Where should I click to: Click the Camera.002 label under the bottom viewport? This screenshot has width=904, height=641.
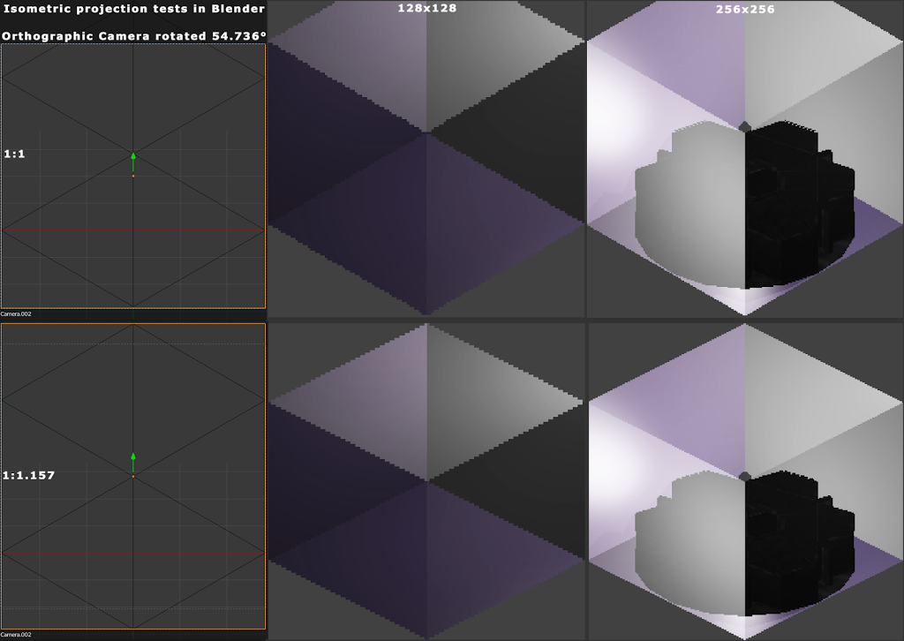click(x=17, y=635)
